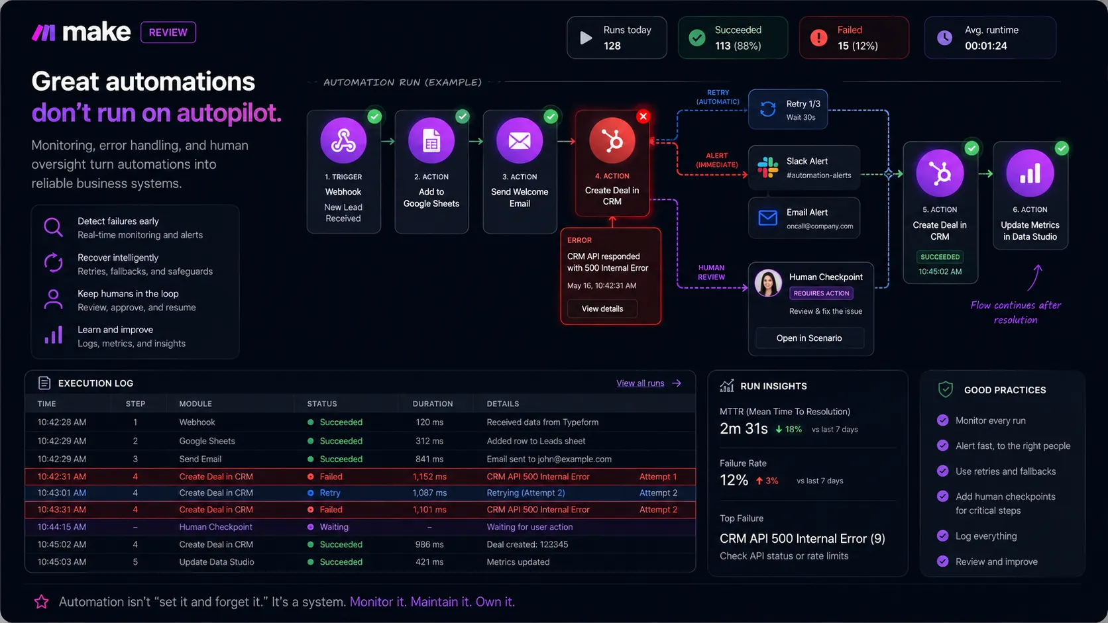Click the Good Practices shield icon

click(x=946, y=389)
